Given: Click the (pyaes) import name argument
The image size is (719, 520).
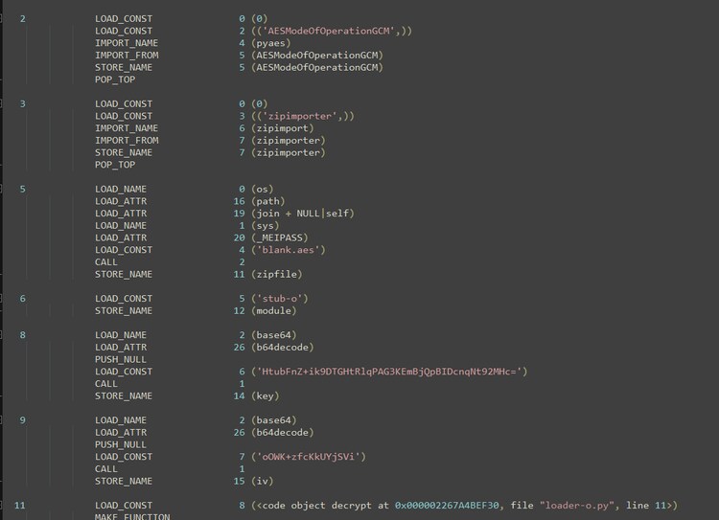Looking at the screenshot, I should pos(272,43).
